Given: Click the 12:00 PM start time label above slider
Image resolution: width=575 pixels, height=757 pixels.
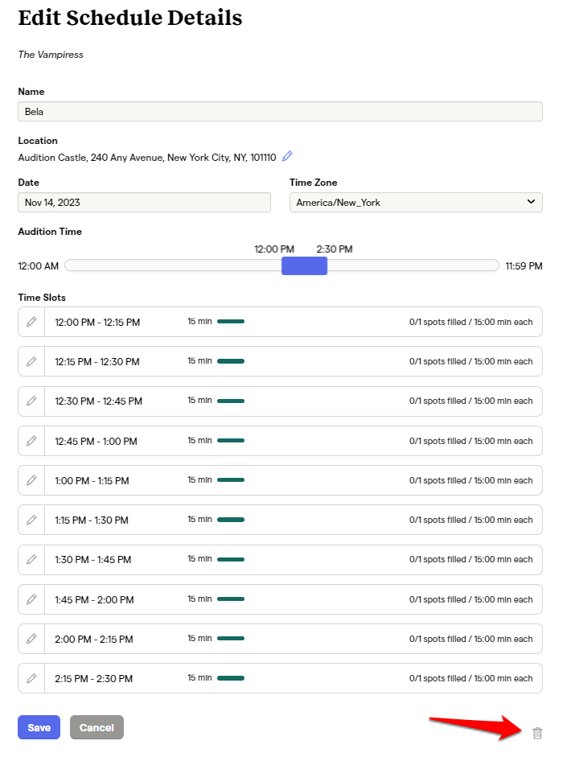Looking at the screenshot, I should 274,249.
